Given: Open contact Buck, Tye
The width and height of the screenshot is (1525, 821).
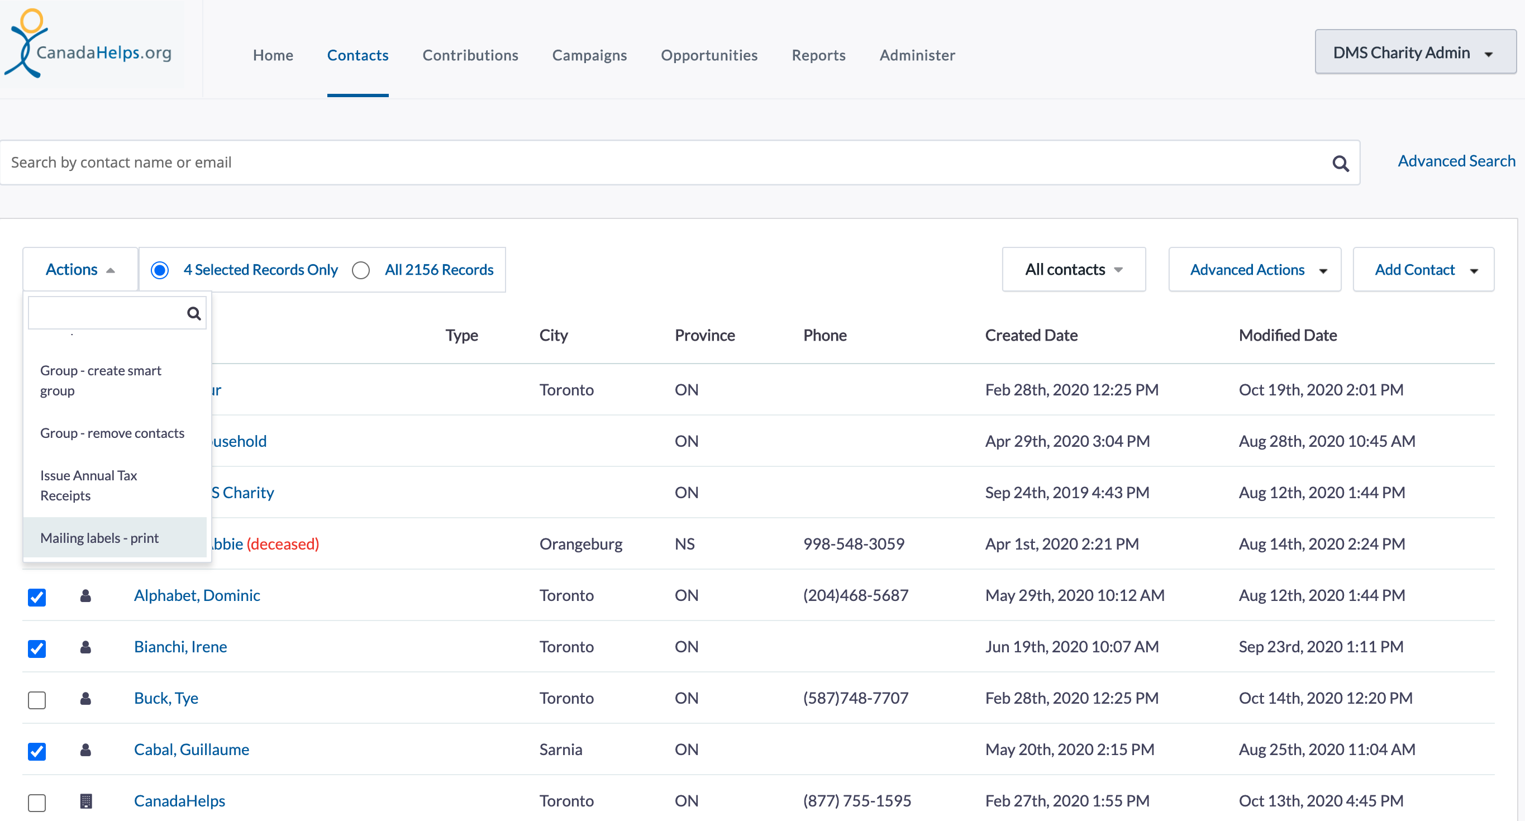Looking at the screenshot, I should pyautogui.click(x=166, y=699).
